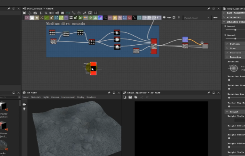
Task: Click the camera snapshot icon in graph toolbar
Action: pyautogui.click(x=35, y=13)
